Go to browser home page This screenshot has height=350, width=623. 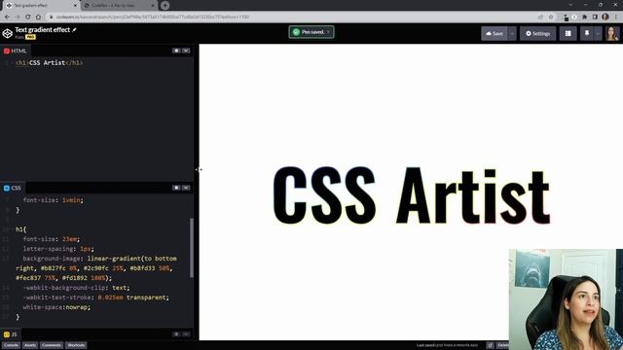coord(38,17)
